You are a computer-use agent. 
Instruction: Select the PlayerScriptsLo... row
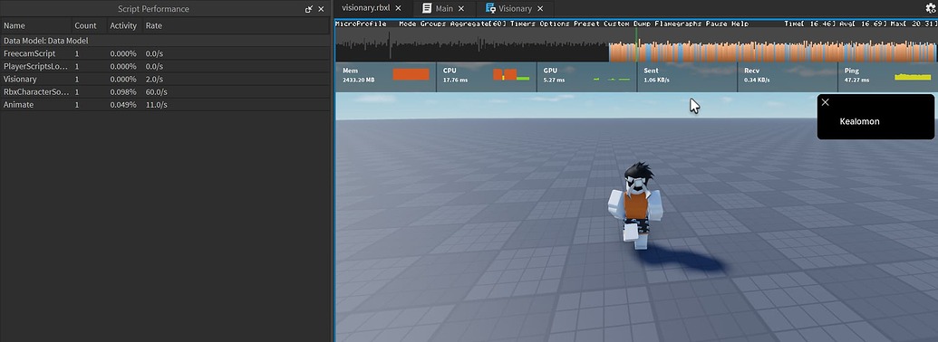[165, 66]
